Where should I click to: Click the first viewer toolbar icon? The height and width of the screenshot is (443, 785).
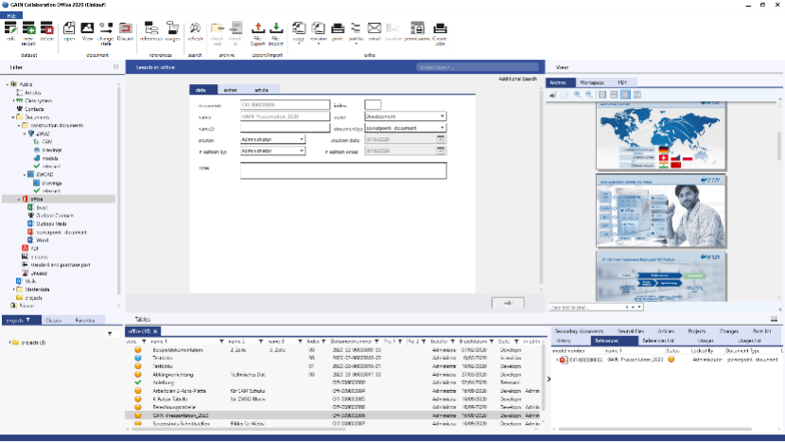(x=552, y=95)
